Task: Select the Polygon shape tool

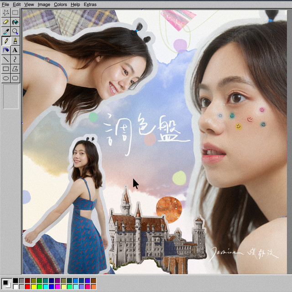Action: 15,68
